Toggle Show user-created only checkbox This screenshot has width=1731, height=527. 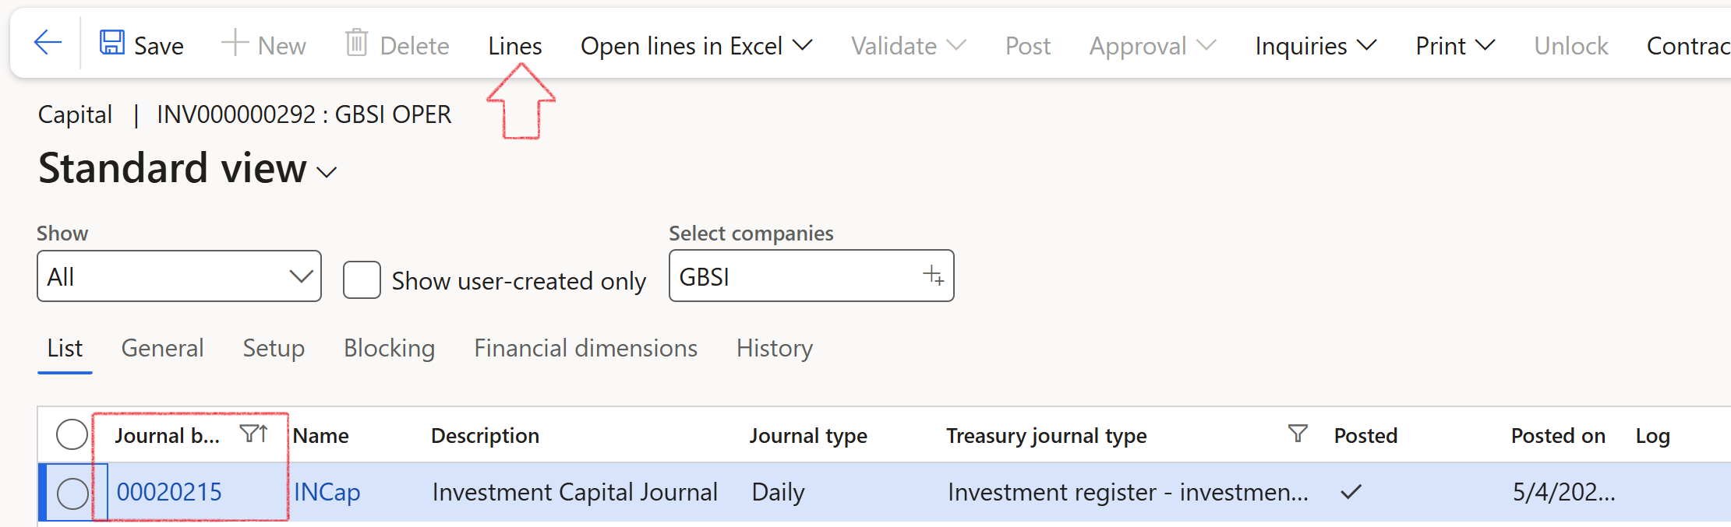coord(362,280)
